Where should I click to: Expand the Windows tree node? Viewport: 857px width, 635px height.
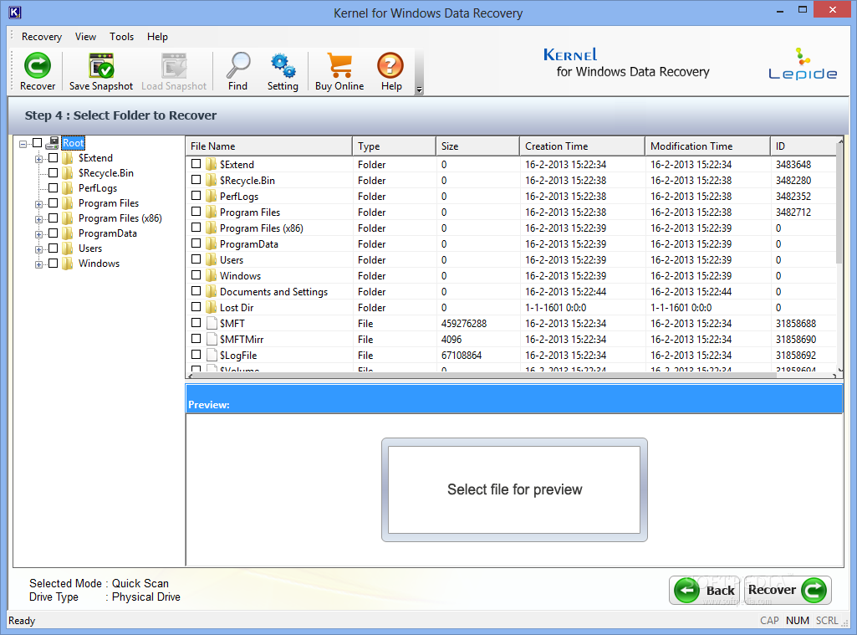coord(38,264)
